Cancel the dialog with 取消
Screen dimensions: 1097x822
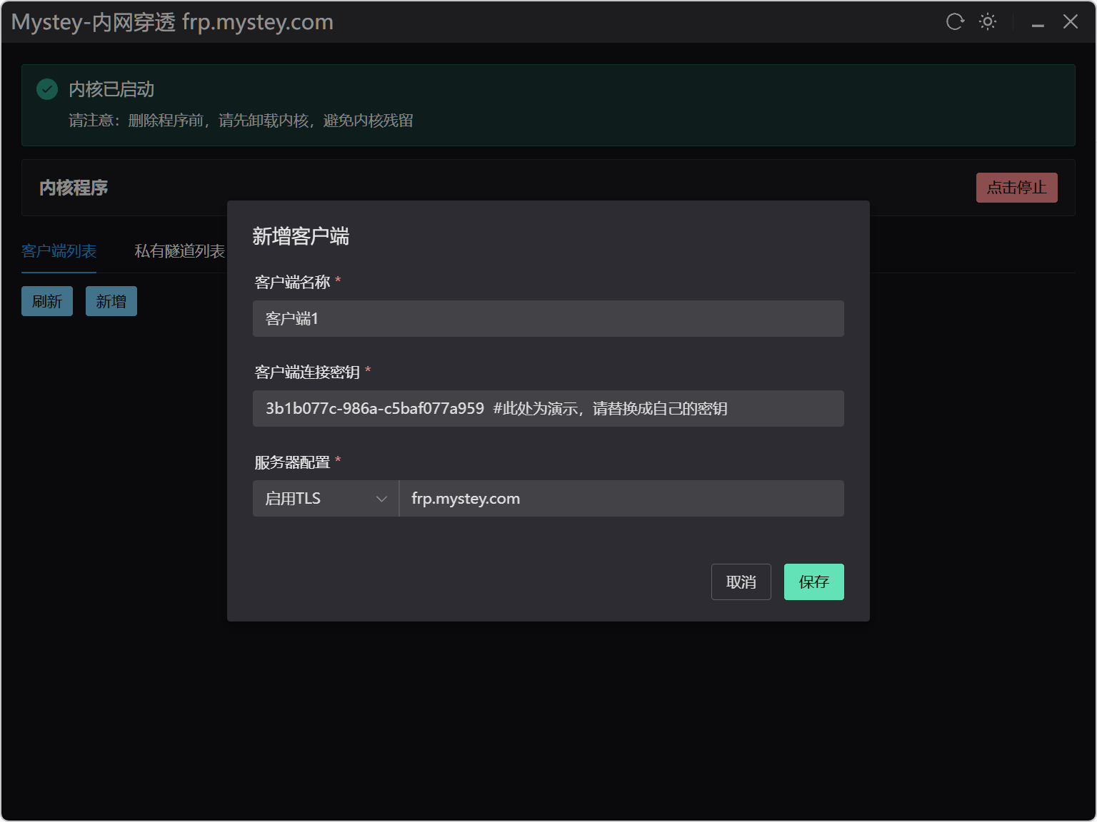tap(741, 582)
